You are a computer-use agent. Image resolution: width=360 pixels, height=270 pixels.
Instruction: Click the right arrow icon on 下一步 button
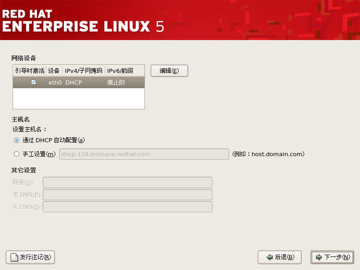(x=319, y=257)
